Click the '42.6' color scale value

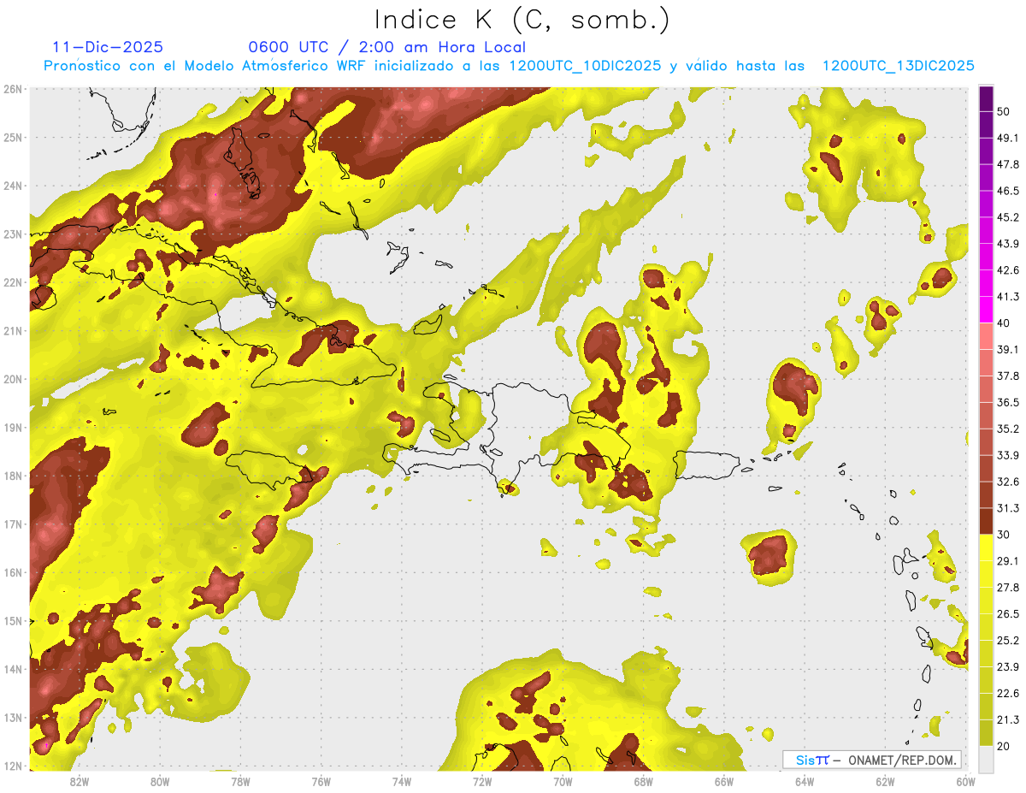[x=1009, y=270]
